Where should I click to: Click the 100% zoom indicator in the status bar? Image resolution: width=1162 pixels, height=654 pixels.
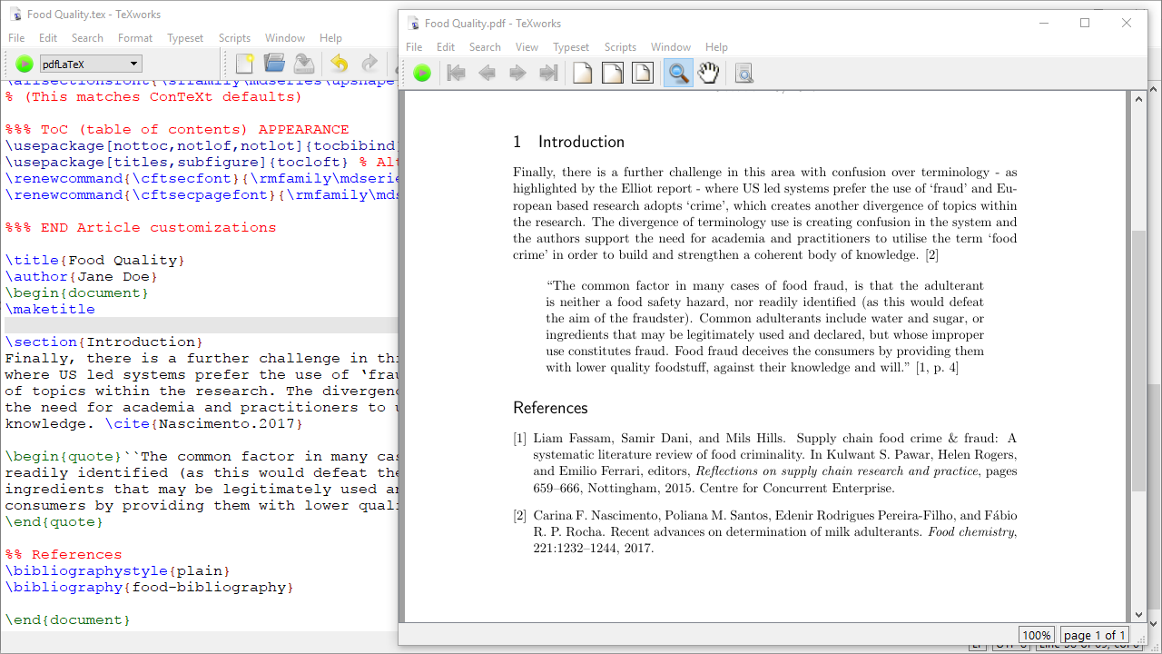pos(1036,635)
